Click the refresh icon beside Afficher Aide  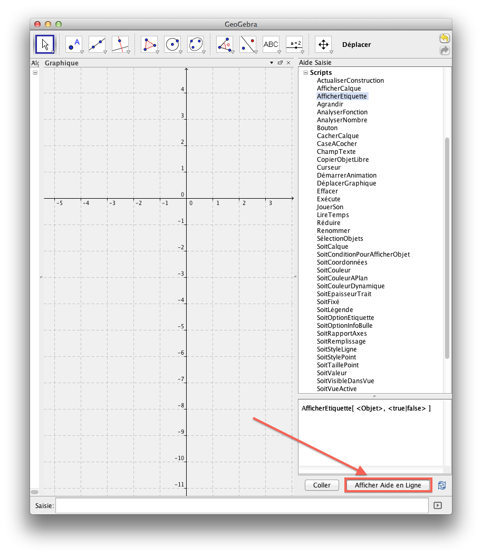coord(442,485)
